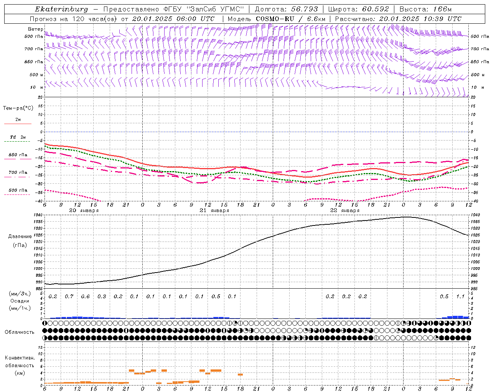
Task: Click the "700 гПа" temperature legend entry
Action: (x=18, y=173)
